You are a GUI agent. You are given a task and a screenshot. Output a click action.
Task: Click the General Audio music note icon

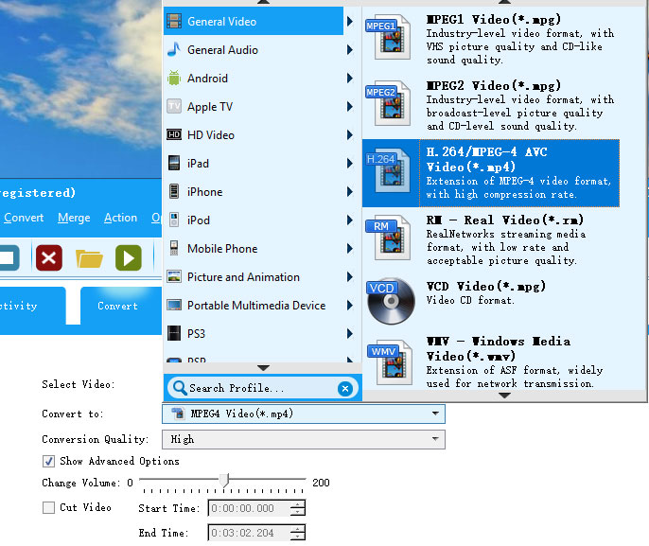174,49
